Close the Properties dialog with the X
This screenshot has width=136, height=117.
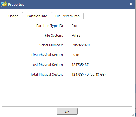131,4
